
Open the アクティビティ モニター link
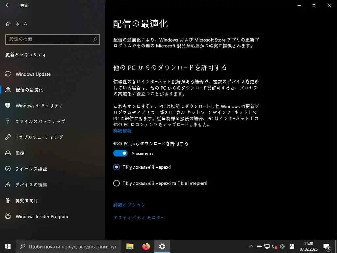tap(139, 218)
